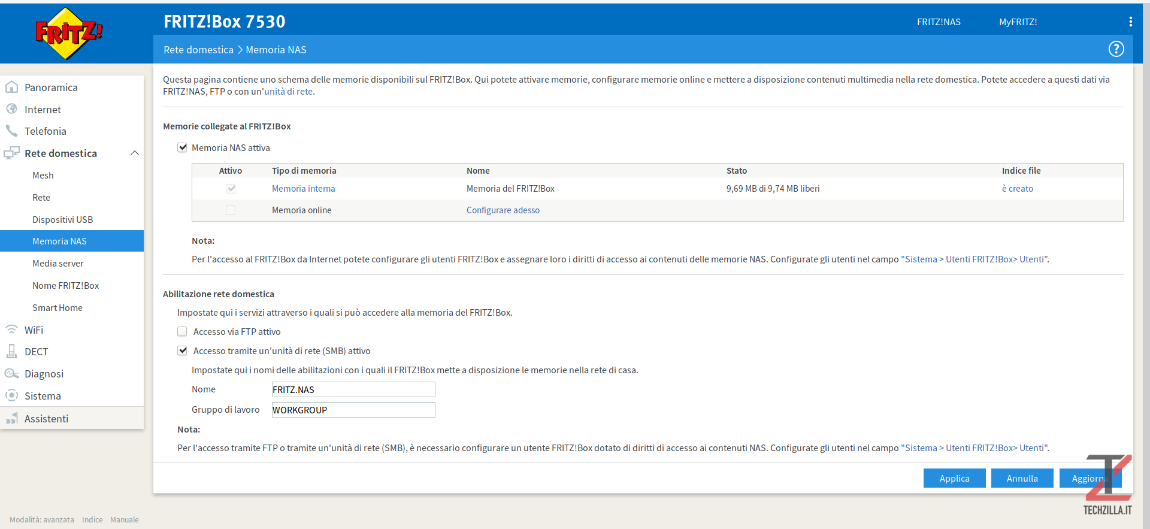Open the three-dot options menu
Image resolution: width=1150 pixels, height=529 pixels.
[x=1130, y=22]
